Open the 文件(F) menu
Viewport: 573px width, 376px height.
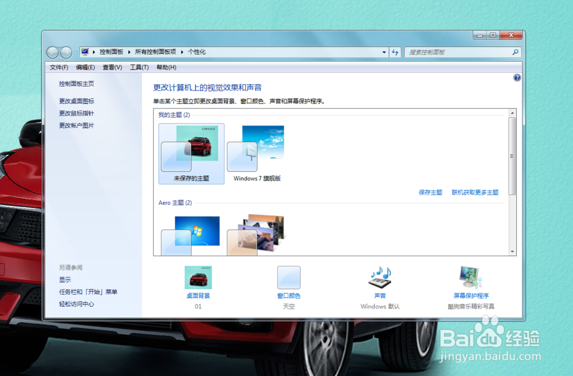pos(59,67)
